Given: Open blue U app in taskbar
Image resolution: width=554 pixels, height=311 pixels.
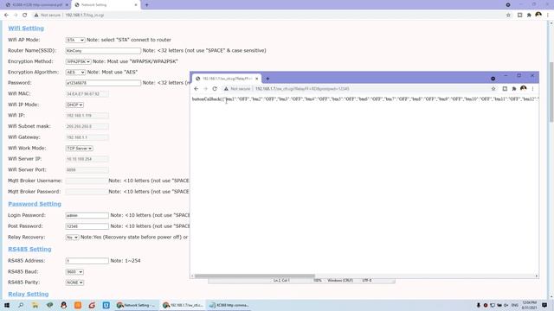Looking at the screenshot, I should tap(106, 305).
